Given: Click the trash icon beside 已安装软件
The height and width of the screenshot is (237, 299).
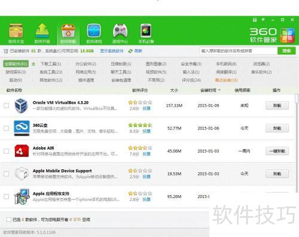Looking at the screenshot, I should (6, 51).
